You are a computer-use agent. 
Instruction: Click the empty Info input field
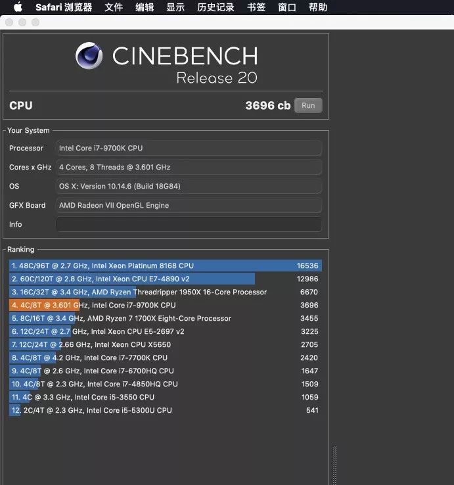189,224
